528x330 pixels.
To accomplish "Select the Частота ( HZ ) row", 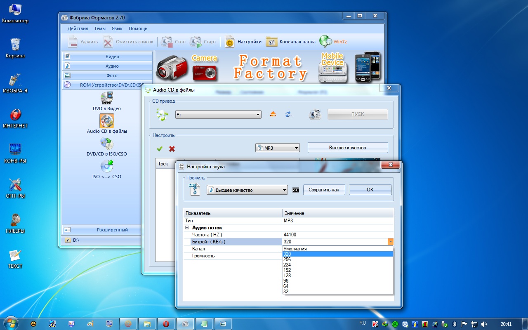I will 288,235.
